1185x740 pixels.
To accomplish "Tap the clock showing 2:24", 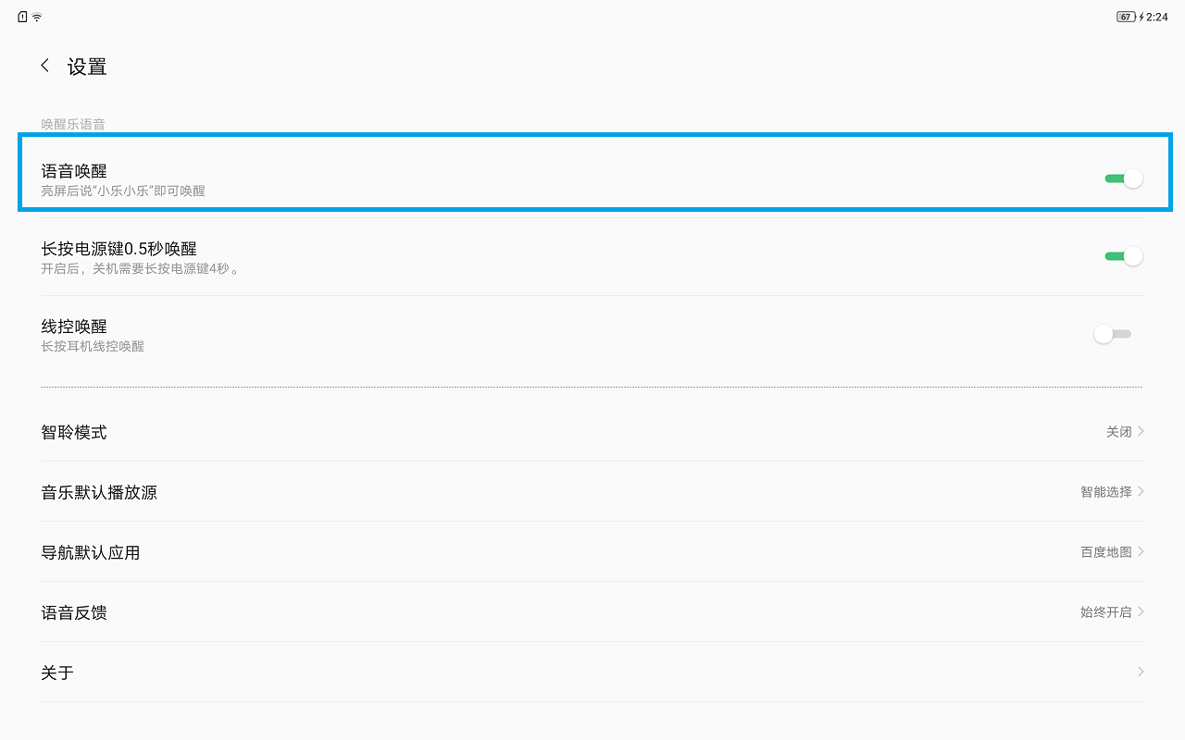I will tap(1157, 17).
